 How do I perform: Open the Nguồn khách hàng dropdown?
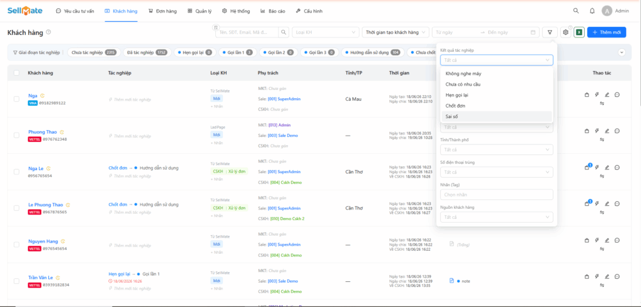click(496, 217)
